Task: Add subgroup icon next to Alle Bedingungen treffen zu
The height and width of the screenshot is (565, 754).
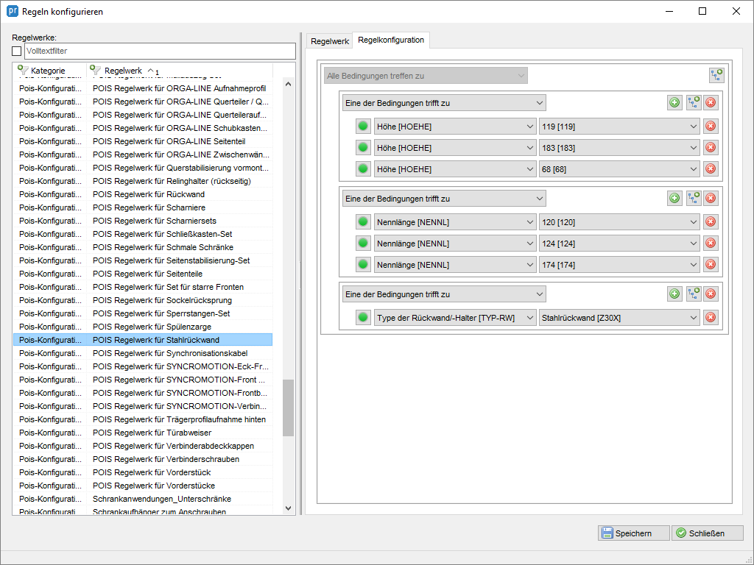Action: 716,75
